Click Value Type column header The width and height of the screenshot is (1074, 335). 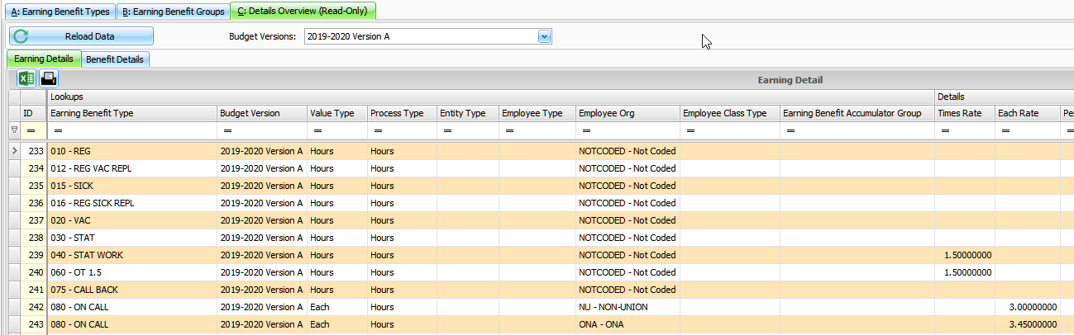point(337,113)
